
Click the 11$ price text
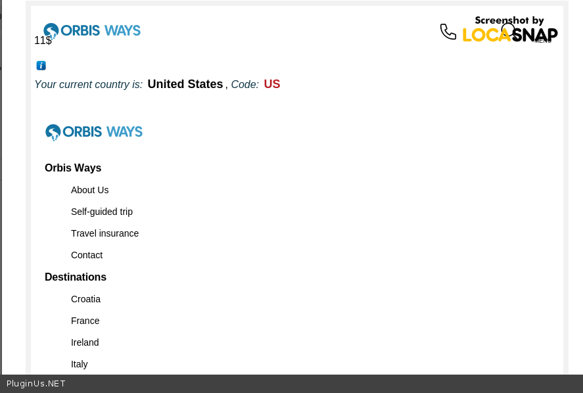(43, 41)
